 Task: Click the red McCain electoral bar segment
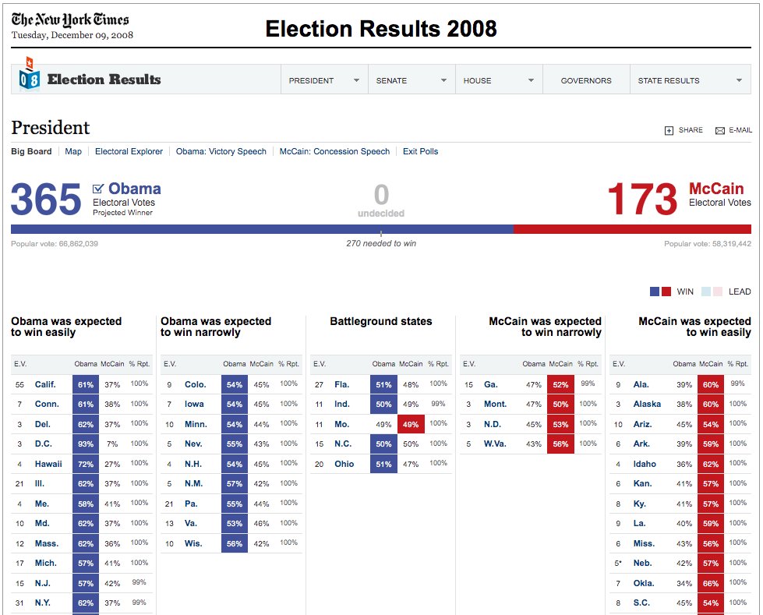632,229
